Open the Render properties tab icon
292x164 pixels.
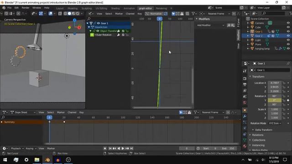click(x=245, y=79)
